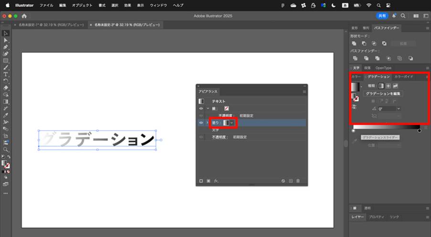Toggle visibility of the bottom 不透明度 row
Viewport: 431px width, 237px height.
pos(201,137)
